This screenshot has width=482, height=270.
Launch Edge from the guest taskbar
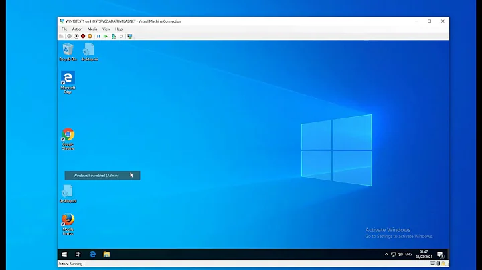(92, 254)
